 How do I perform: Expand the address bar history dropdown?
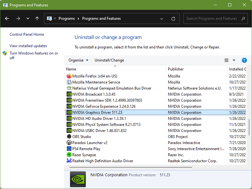click(162, 19)
